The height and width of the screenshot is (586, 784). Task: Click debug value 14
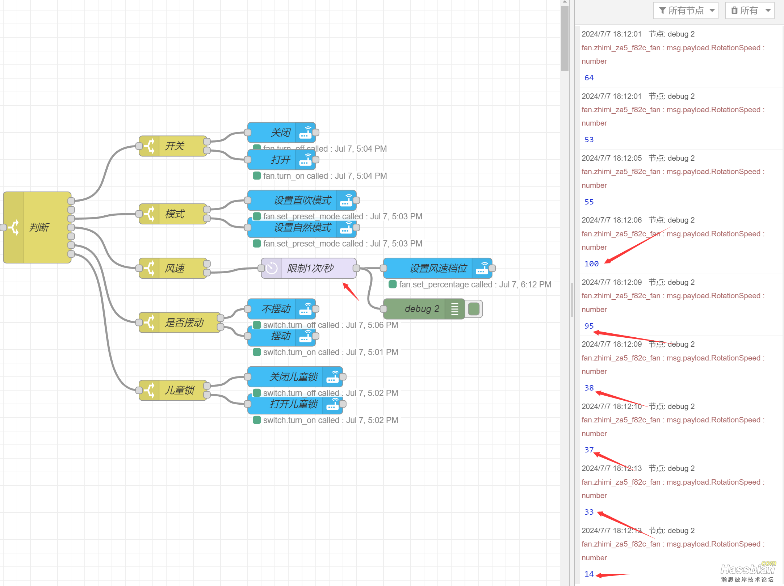[x=589, y=574]
